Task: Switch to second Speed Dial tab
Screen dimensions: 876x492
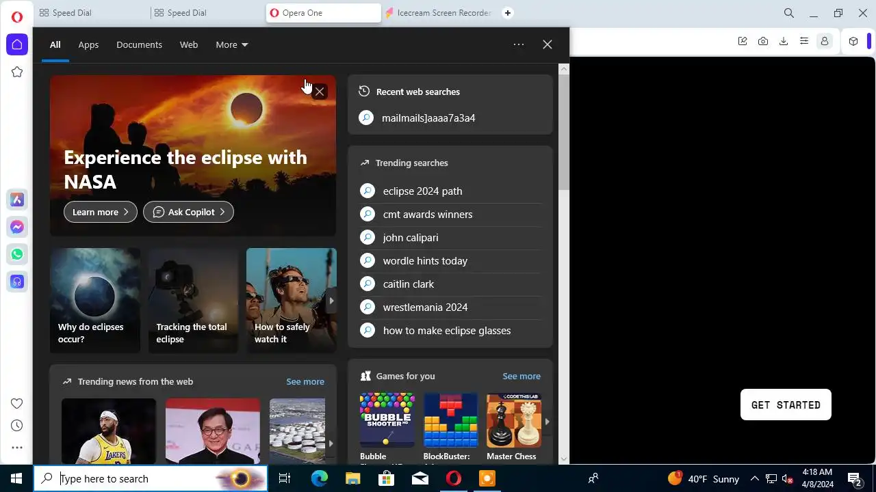Action: coord(208,13)
